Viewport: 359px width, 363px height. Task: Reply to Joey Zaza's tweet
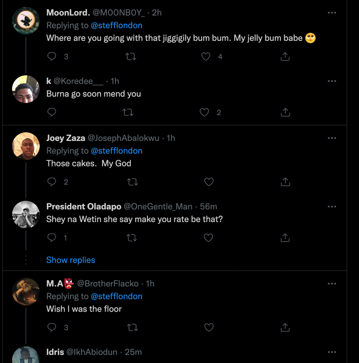point(52,182)
